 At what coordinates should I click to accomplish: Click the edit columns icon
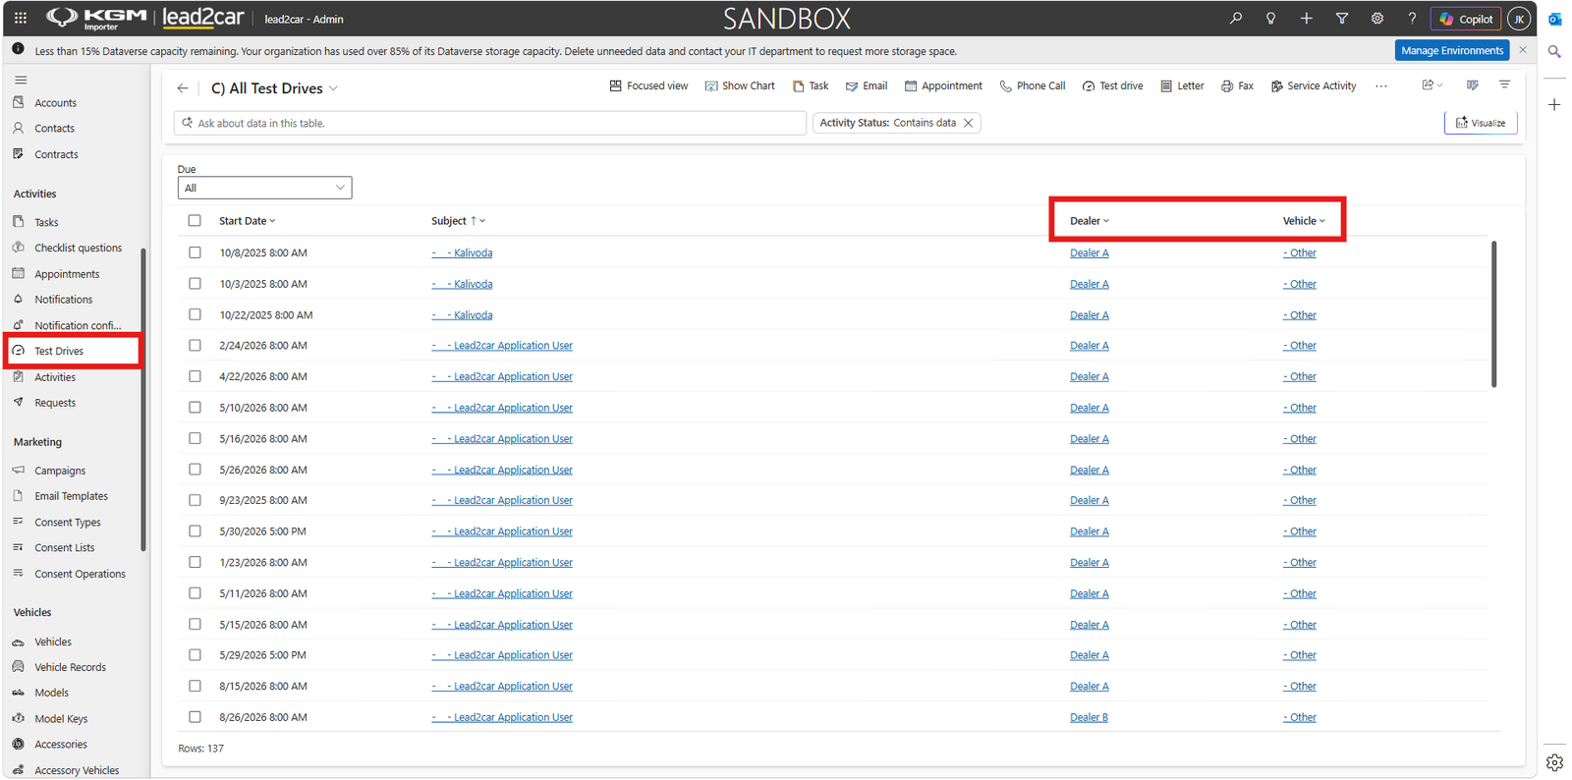click(1472, 85)
